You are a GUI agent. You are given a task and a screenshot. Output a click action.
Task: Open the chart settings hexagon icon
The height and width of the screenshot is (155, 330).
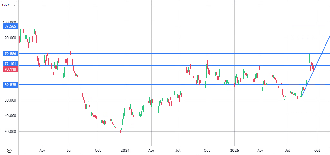point(9,150)
